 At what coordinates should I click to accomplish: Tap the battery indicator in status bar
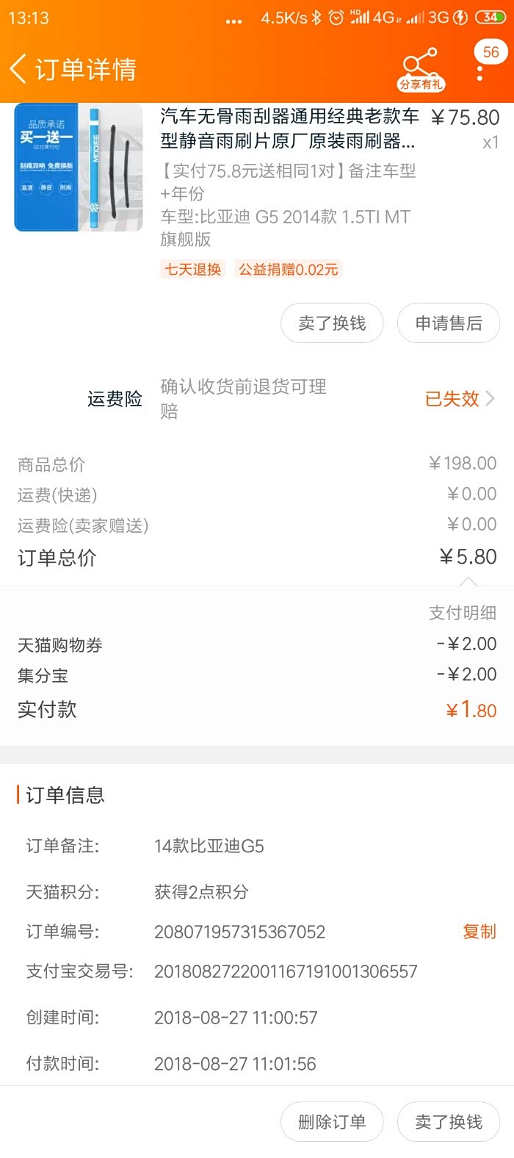pyautogui.click(x=490, y=18)
